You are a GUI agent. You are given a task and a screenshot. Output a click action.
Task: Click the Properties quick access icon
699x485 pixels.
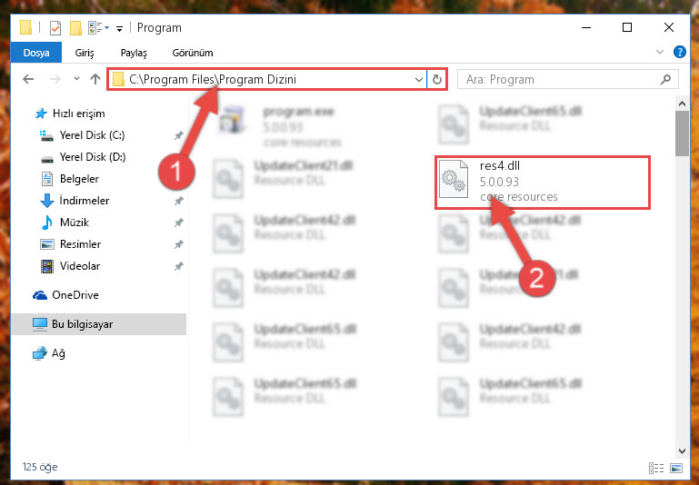[x=55, y=28]
